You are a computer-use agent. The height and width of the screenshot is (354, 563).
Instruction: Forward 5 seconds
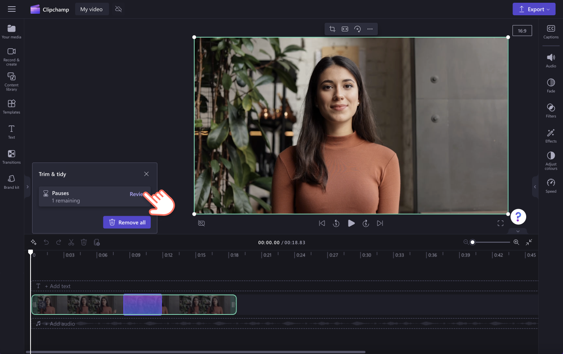pos(366,223)
